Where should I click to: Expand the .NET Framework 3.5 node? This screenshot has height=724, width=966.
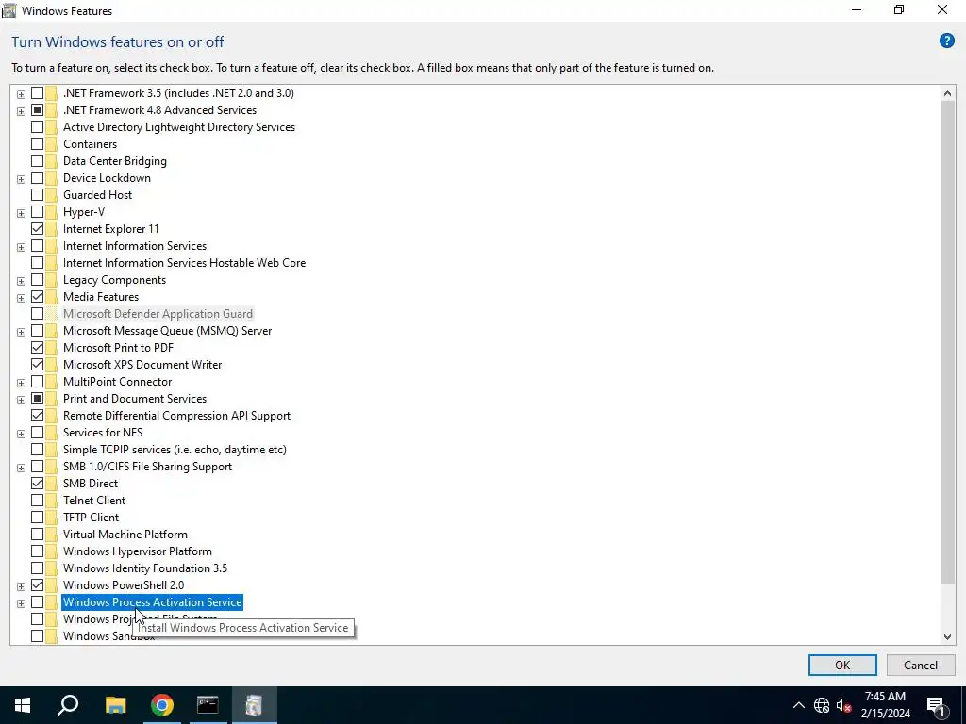[x=21, y=94]
